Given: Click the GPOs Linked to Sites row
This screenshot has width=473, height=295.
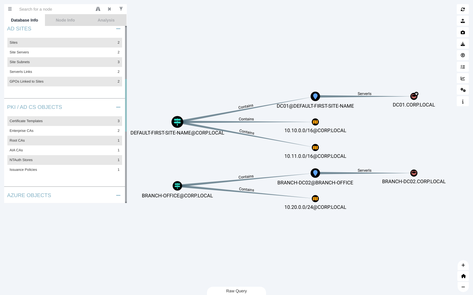Looking at the screenshot, I should click(65, 81).
